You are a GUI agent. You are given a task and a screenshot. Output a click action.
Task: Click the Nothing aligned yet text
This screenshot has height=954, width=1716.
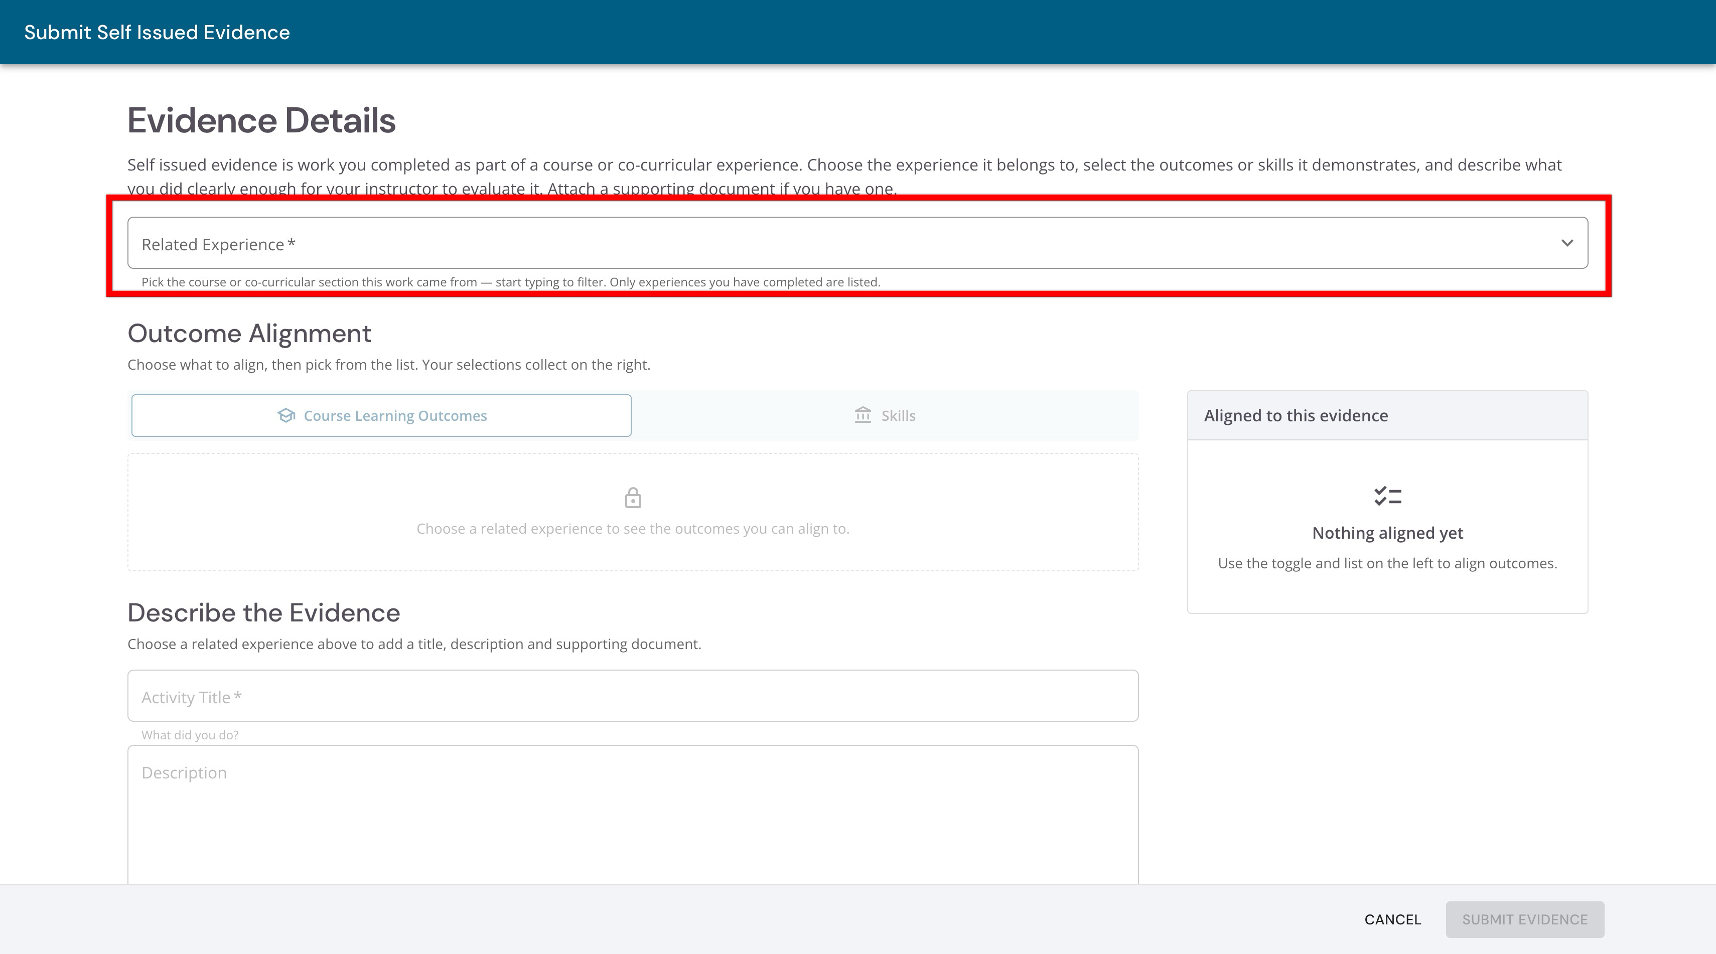tap(1387, 533)
